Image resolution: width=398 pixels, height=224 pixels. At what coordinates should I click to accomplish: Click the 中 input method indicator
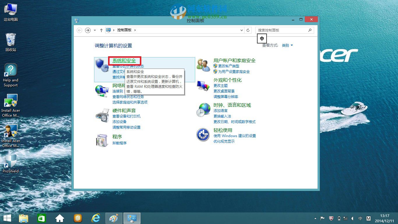(262, 38)
